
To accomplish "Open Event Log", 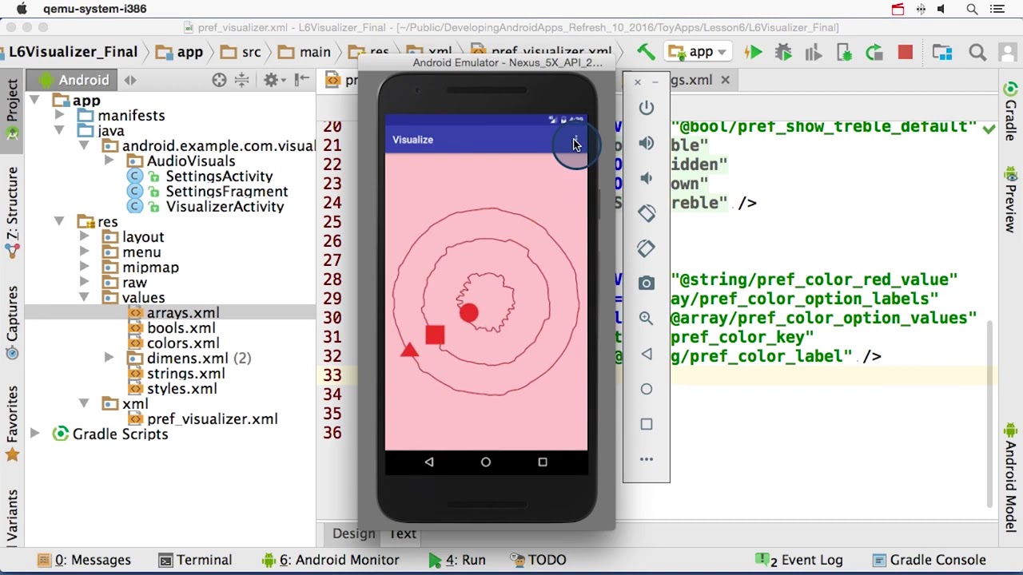I will coord(799,560).
